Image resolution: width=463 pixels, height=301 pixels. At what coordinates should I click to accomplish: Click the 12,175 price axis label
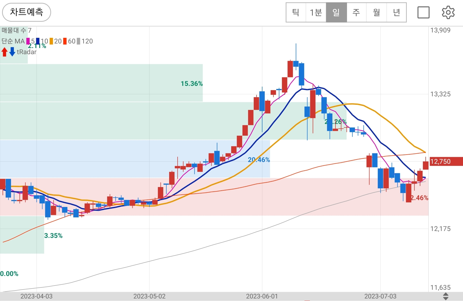(x=441, y=229)
